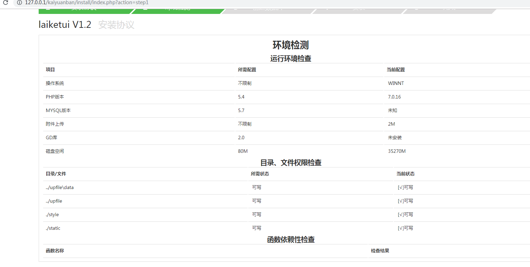530x267 pixels.
Task: Select the '检查结果' column header
Action: point(380,251)
